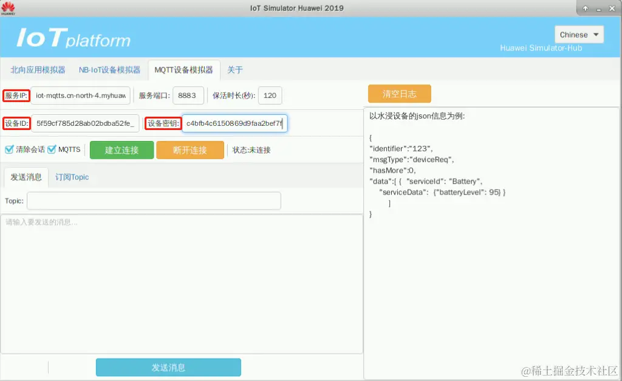Click the green 建立连接 button
622x381 pixels.
point(121,150)
